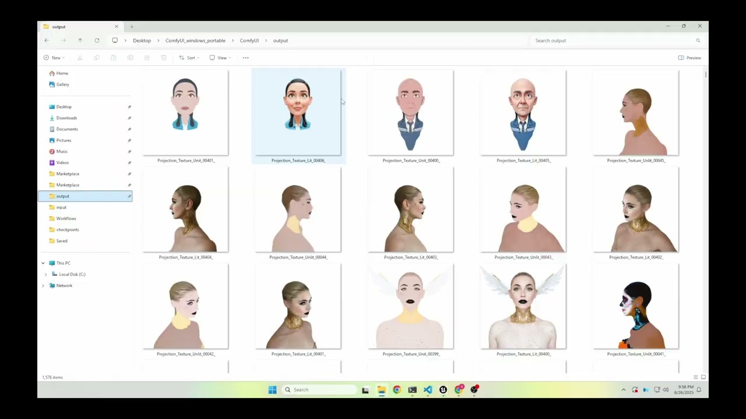This screenshot has width=746, height=419.
Task: Select thumbnail Projection_Texture_Unlit_00045_
Action: pyautogui.click(x=636, y=113)
